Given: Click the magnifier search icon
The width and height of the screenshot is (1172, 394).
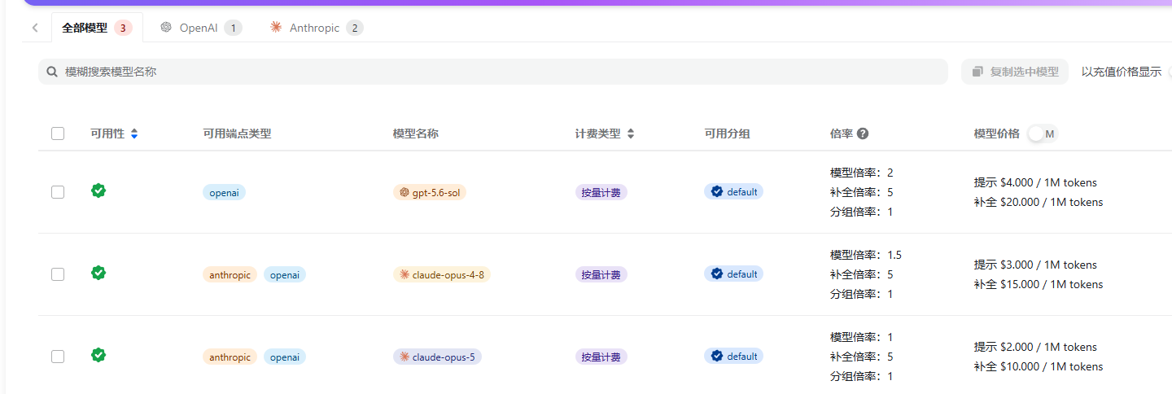Looking at the screenshot, I should 51,72.
